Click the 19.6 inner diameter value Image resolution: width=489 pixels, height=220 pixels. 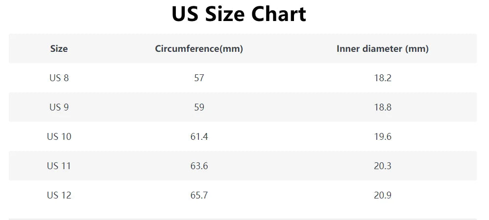coord(382,136)
